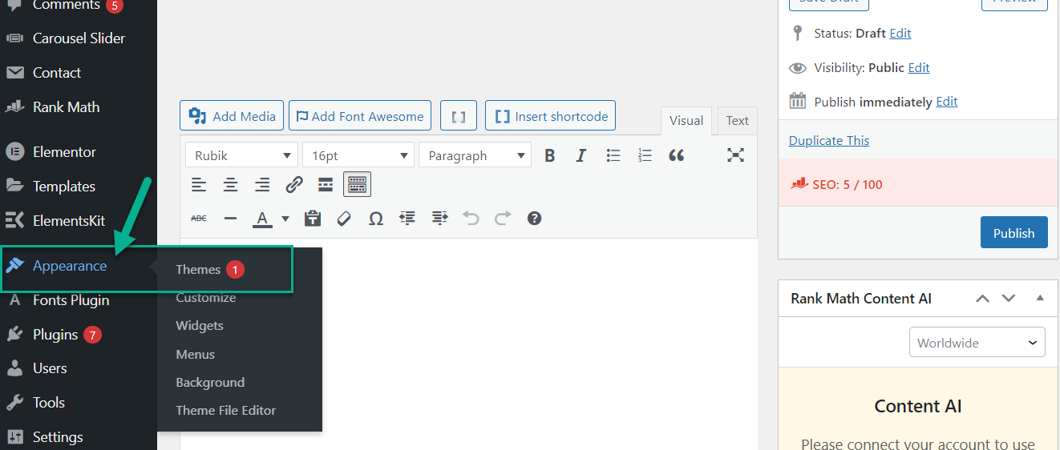Image resolution: width=1060 pixels, height=450 pixels.
Task: Open the special character Omega tool
Action: point(376,218)
